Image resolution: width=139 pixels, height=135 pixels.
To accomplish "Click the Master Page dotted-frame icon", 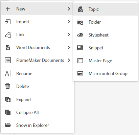I will (80, 61).
